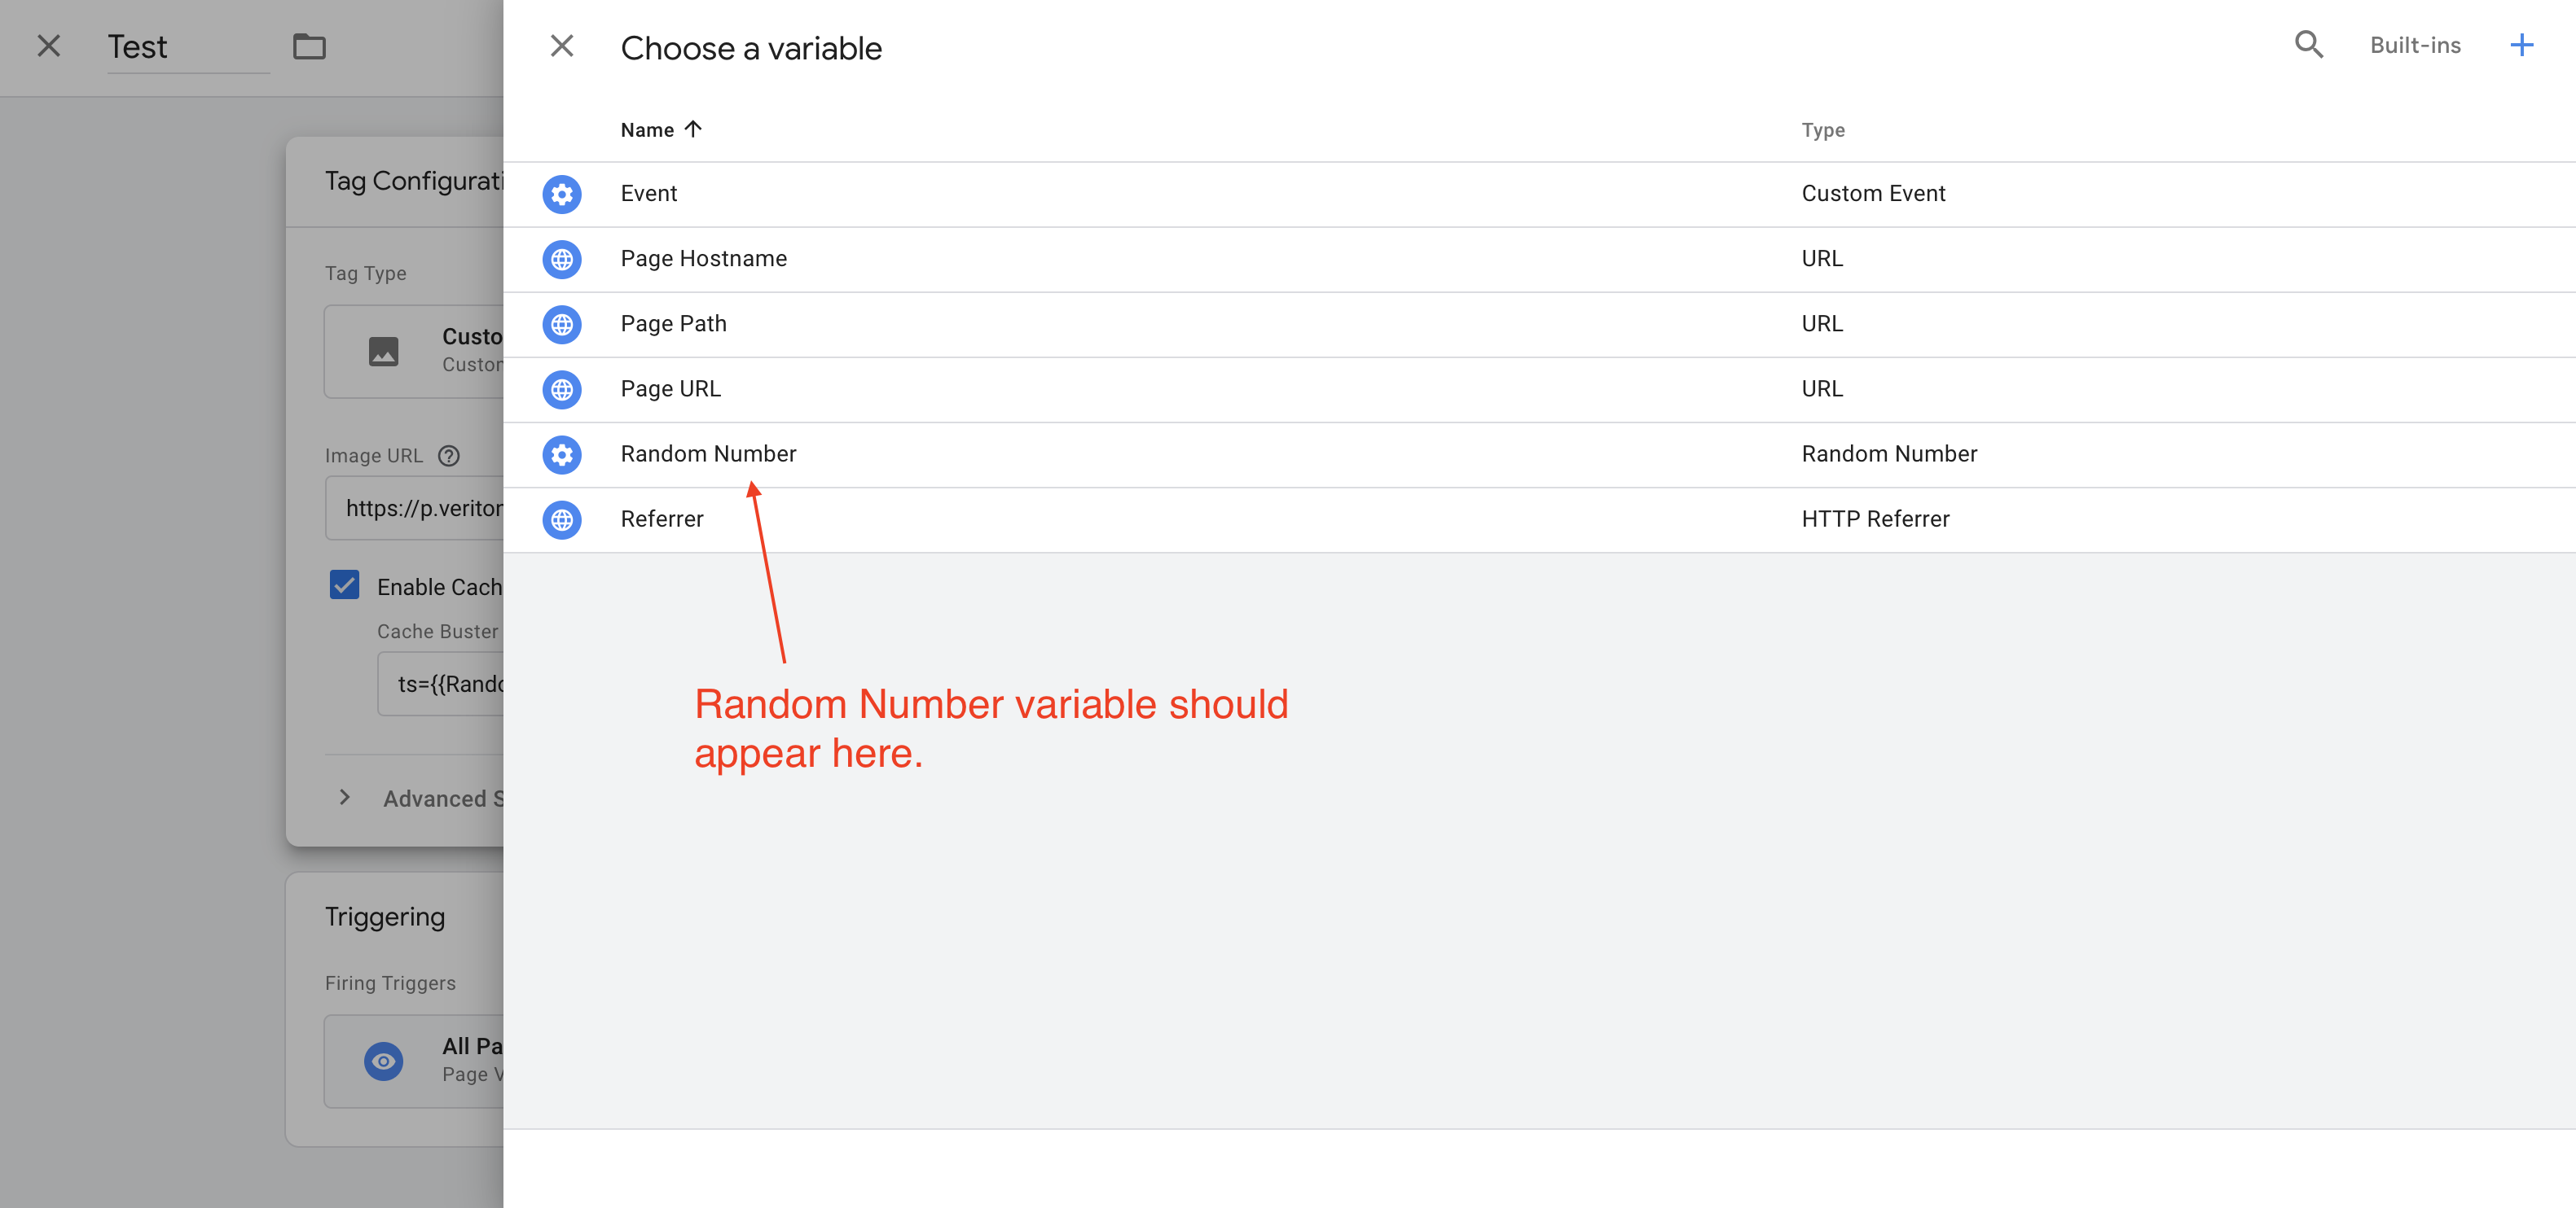
Task: Click the plus icon to add variable
Action: coord(2521,45)
